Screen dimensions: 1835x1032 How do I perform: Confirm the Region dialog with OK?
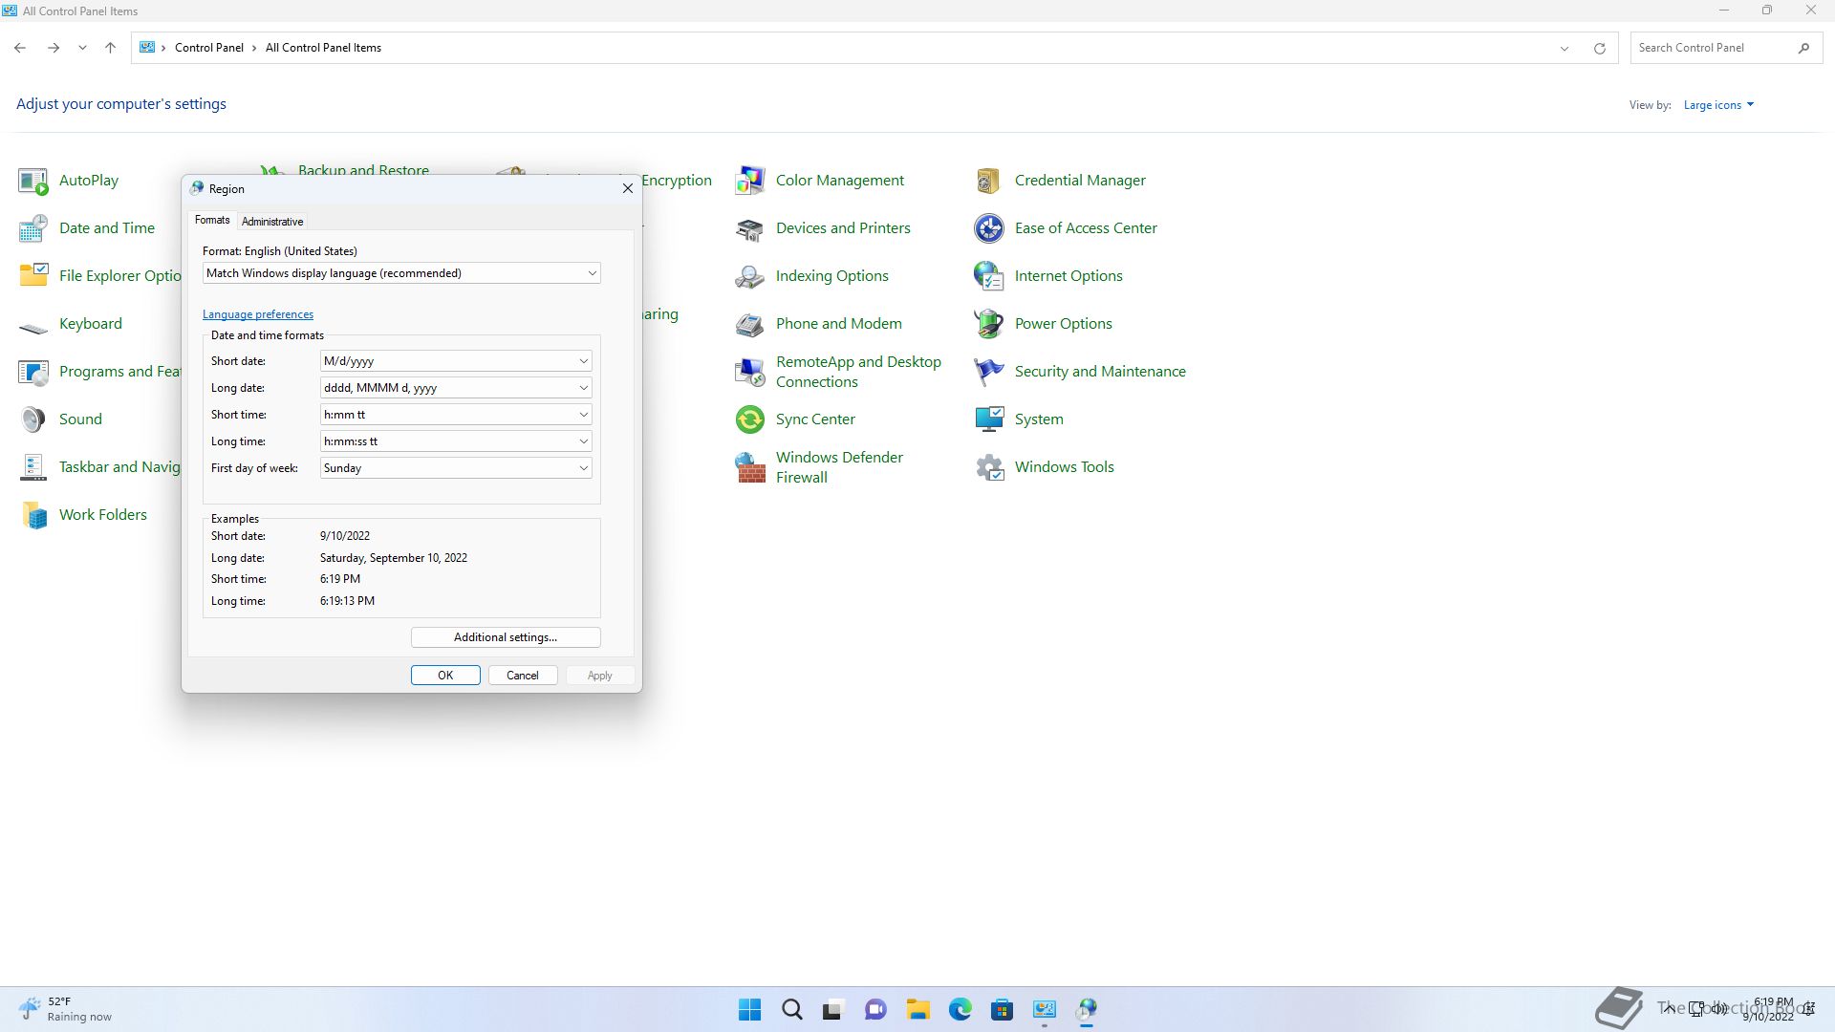pos(445,676)
